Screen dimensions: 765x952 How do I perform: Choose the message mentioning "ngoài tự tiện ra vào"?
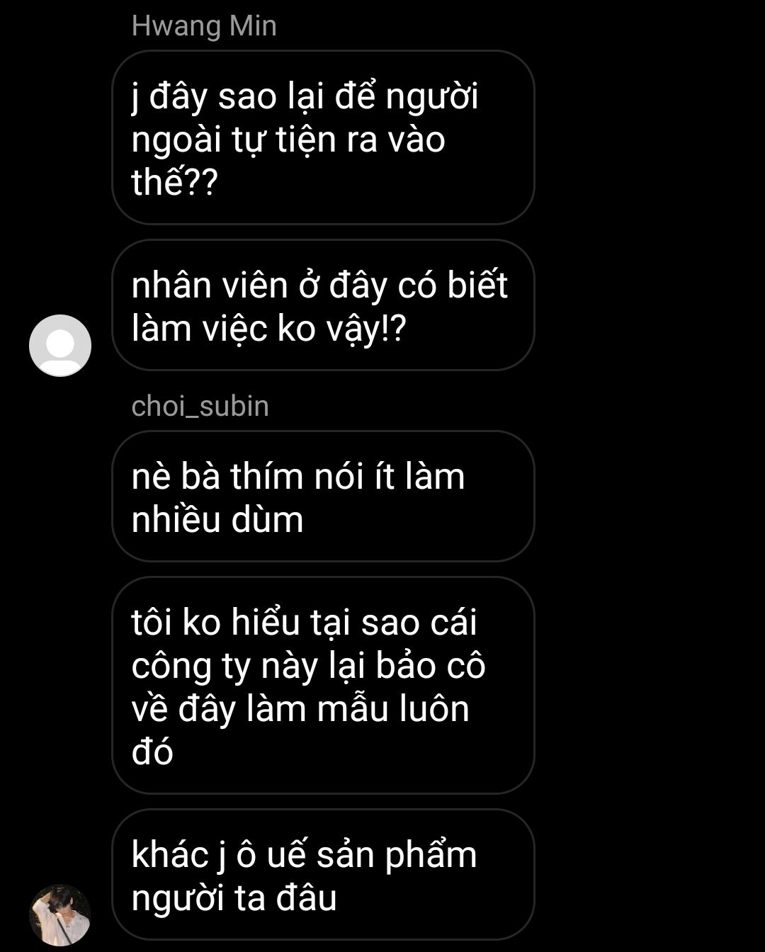(x=323, y=137)
